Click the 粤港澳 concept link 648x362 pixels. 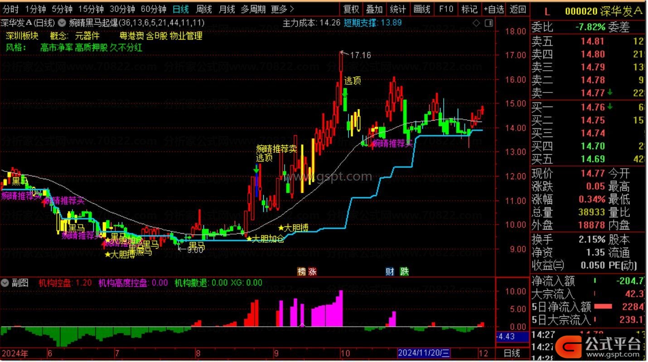[131, 36]
